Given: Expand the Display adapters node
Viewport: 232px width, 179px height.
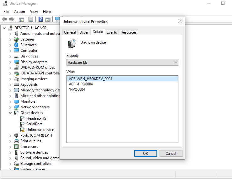Looking at the screenshot, I should click(x=10, y=62).
